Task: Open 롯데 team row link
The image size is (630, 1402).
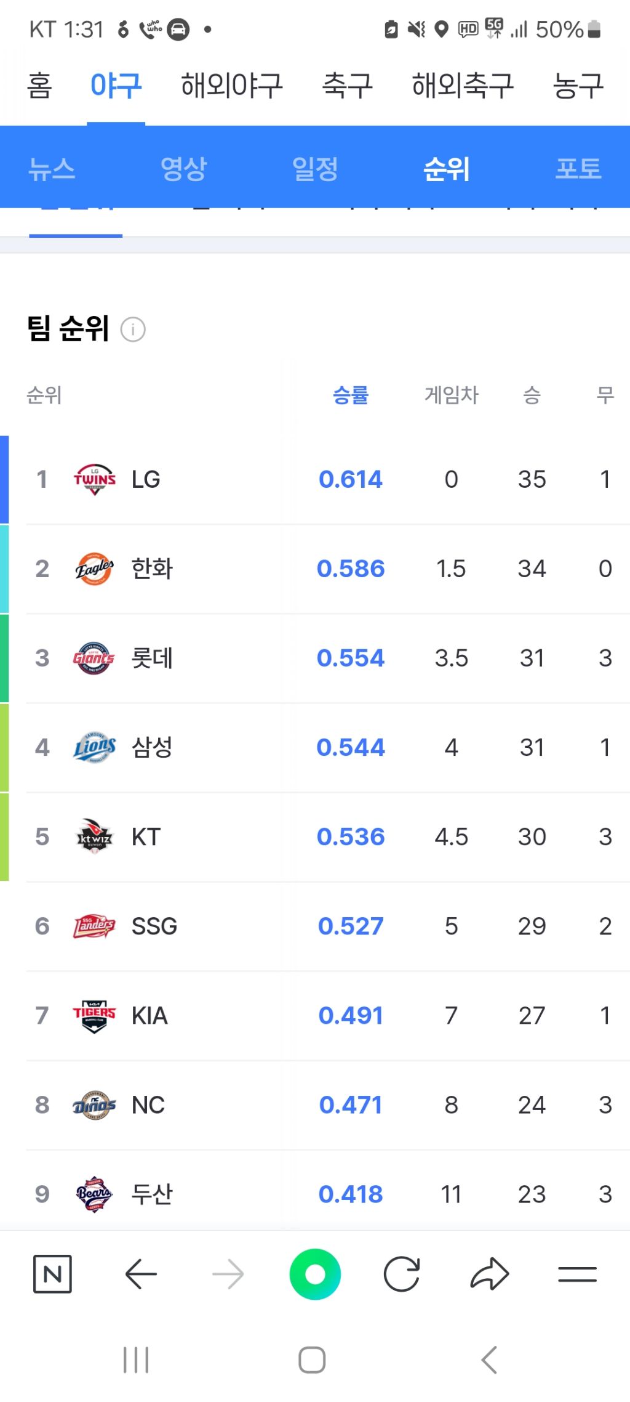Action: [x=152, y=658]
